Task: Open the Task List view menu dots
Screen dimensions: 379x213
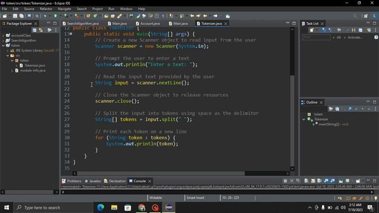Action: [375, 30]
